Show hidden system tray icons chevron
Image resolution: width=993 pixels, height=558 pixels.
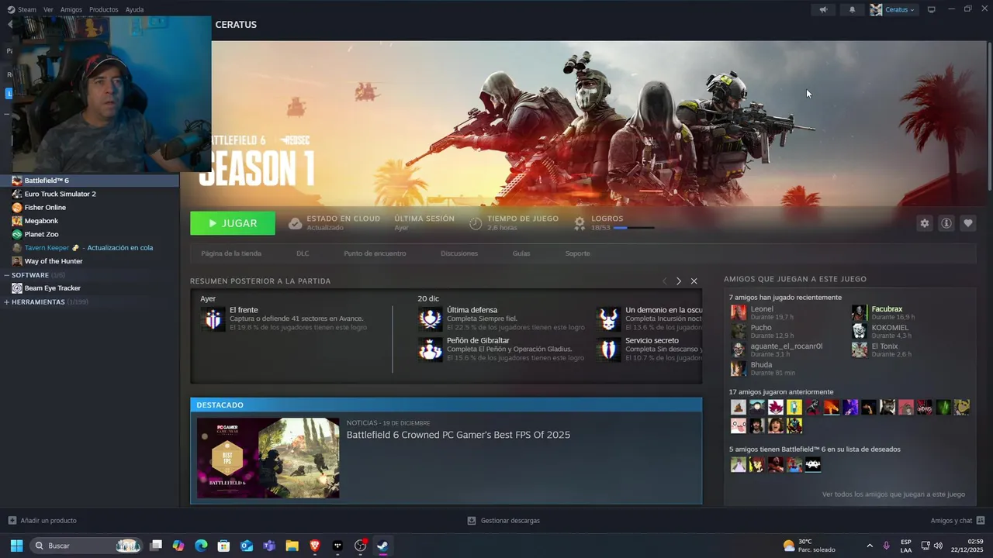pos(869,546)
